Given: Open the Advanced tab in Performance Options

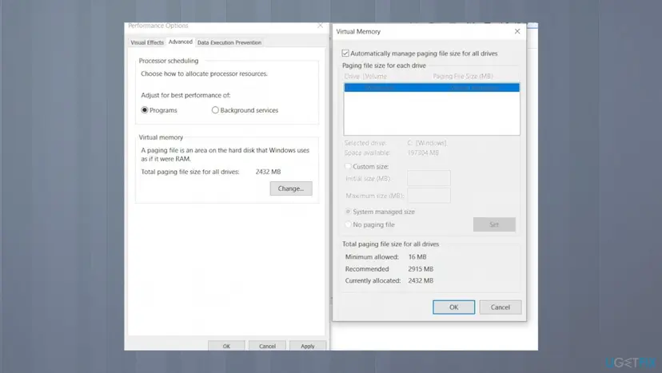Looking at the screenshot, I should pyautogui.click(x=180, y=42).
